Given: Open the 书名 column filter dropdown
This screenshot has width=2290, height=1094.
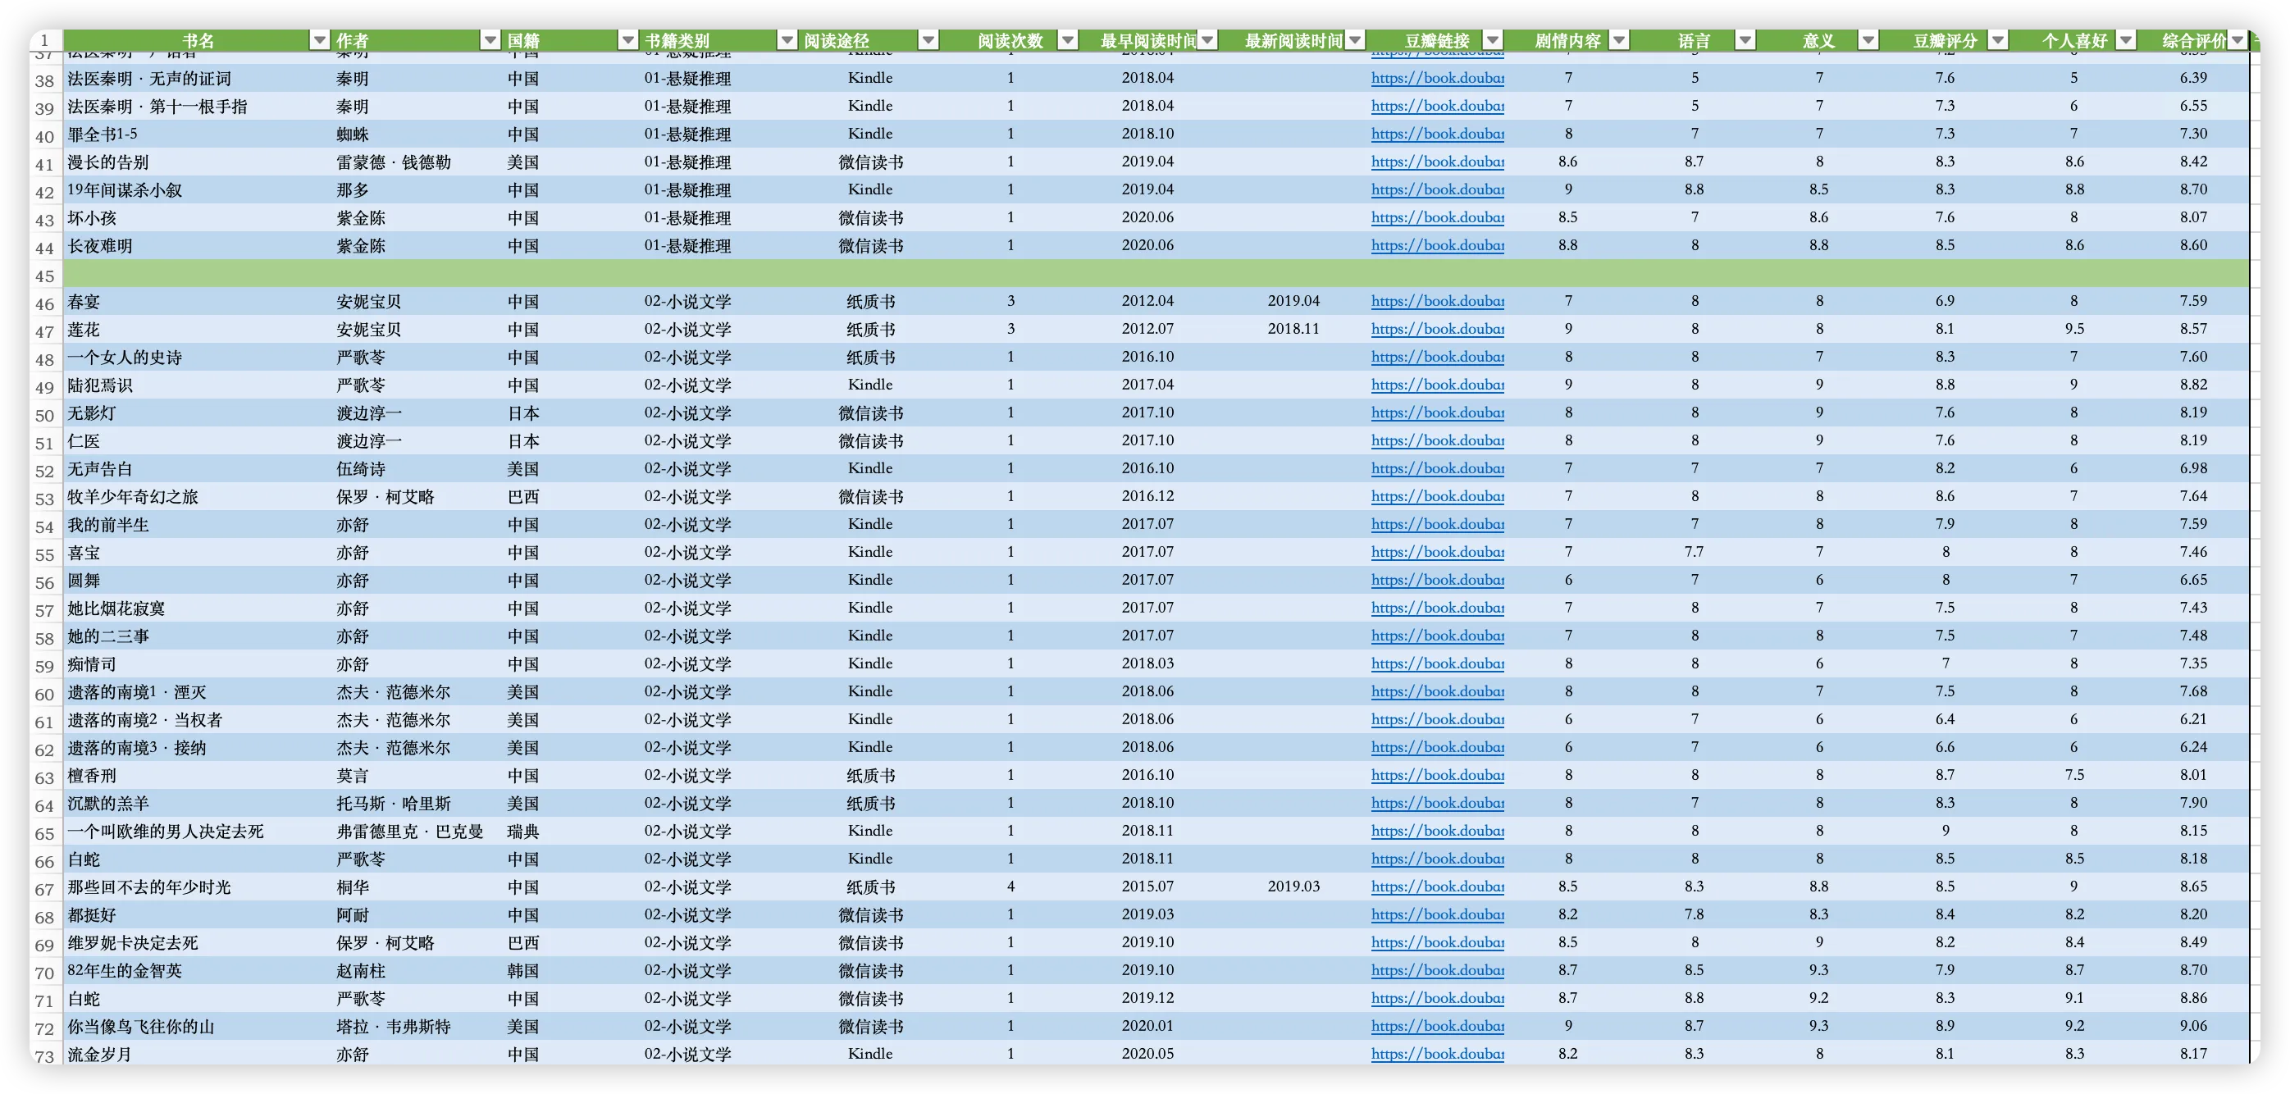Looking at the screenshot, I should 319,40.
